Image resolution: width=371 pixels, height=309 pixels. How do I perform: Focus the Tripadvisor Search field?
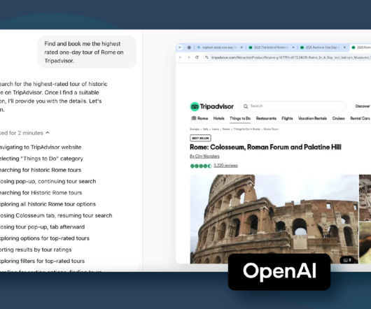coord(293,106)
